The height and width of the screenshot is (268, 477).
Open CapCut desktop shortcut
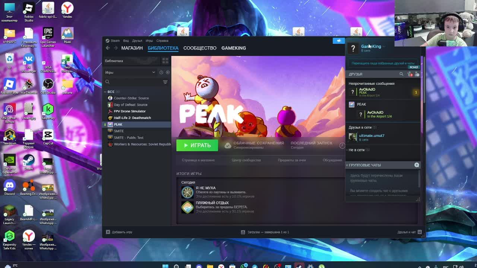(48, 137)
